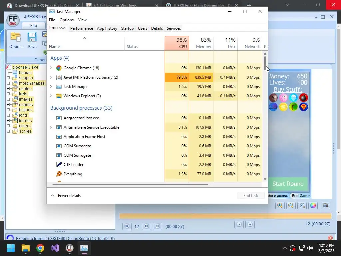
Task: Click the yellow glue item icon
Action: tap(283, 107)
